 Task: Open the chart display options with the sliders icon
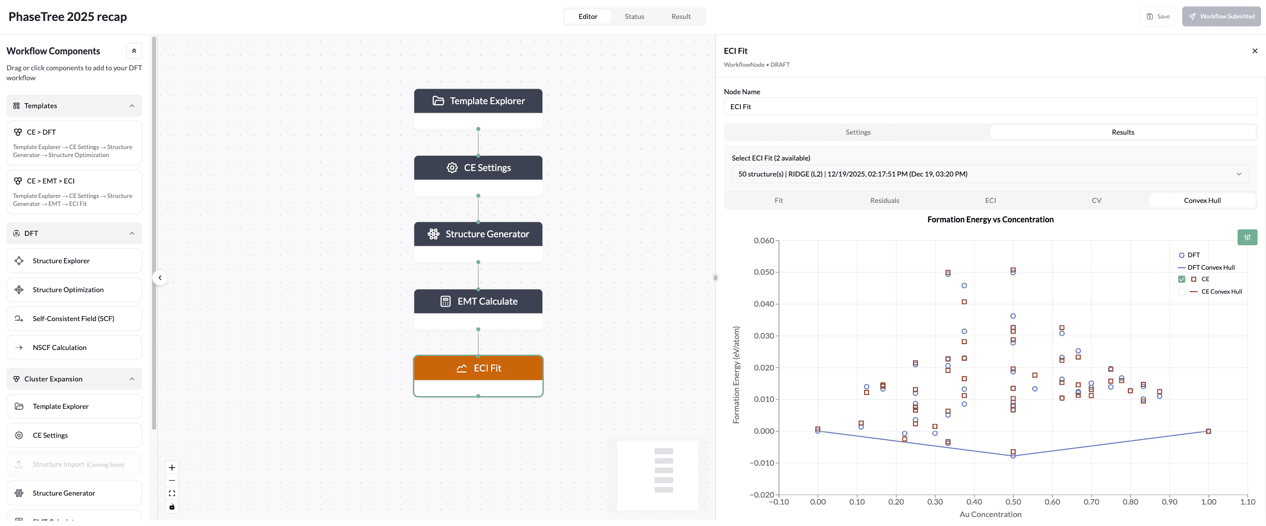coord(1248,237)
